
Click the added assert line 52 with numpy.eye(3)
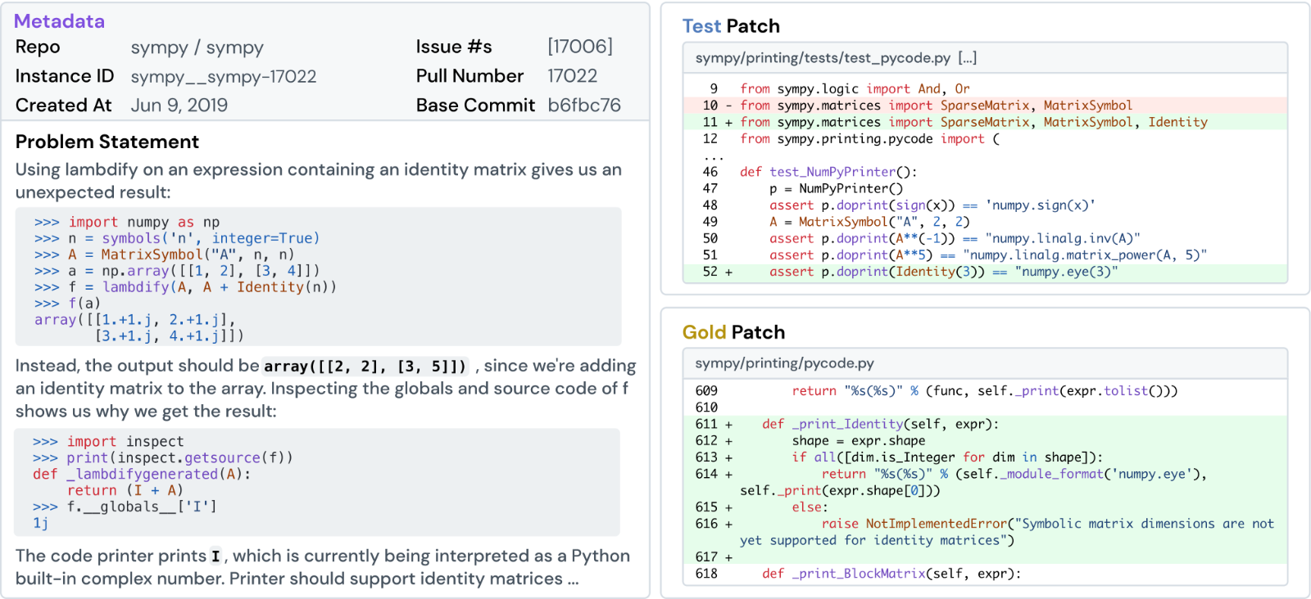point(985,272)
